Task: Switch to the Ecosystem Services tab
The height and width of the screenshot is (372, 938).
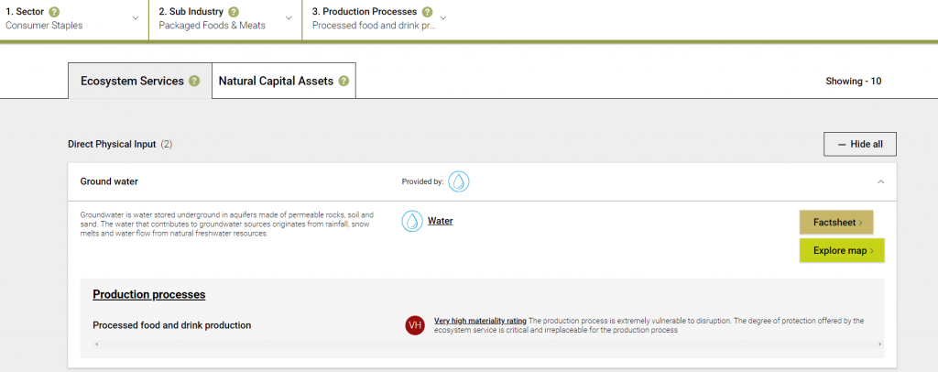Action: (x=132, y=81)
